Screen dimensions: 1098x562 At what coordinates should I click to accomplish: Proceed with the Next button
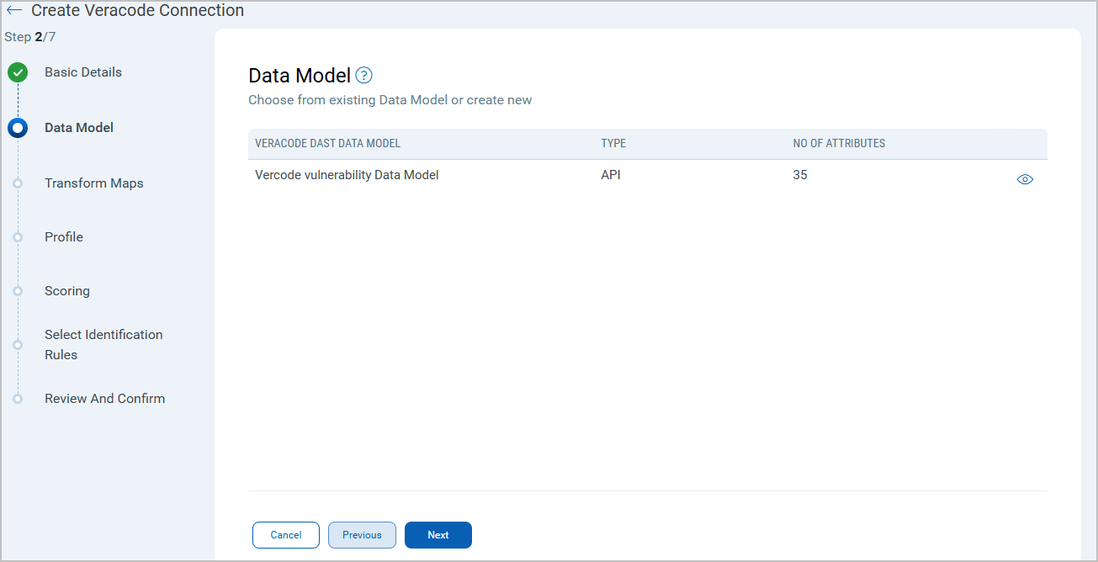438,535
